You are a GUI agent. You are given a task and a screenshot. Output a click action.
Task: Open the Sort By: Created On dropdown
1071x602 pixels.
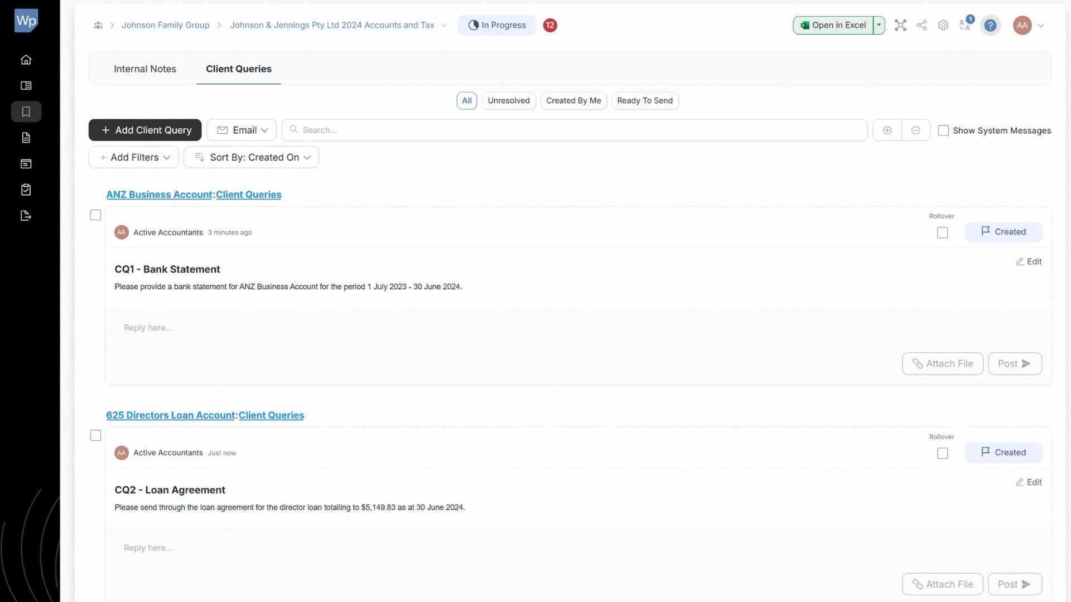click(251, 157)
